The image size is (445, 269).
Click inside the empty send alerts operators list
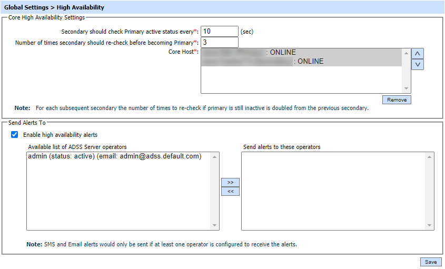[x=334, y=191]
